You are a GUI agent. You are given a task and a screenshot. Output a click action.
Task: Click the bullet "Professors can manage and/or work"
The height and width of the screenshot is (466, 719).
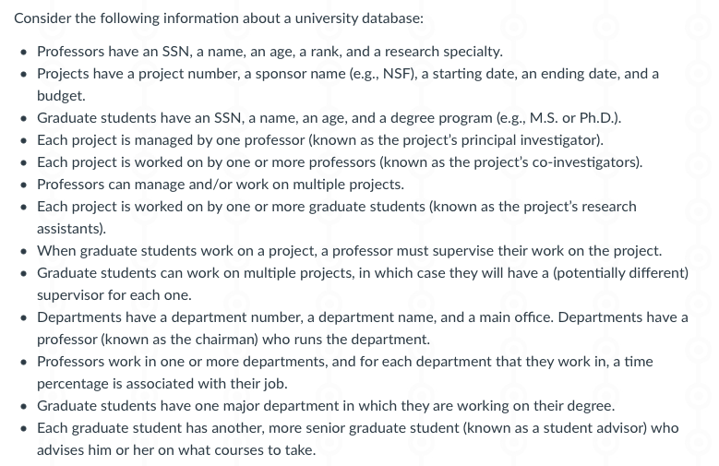click(220, 185)
